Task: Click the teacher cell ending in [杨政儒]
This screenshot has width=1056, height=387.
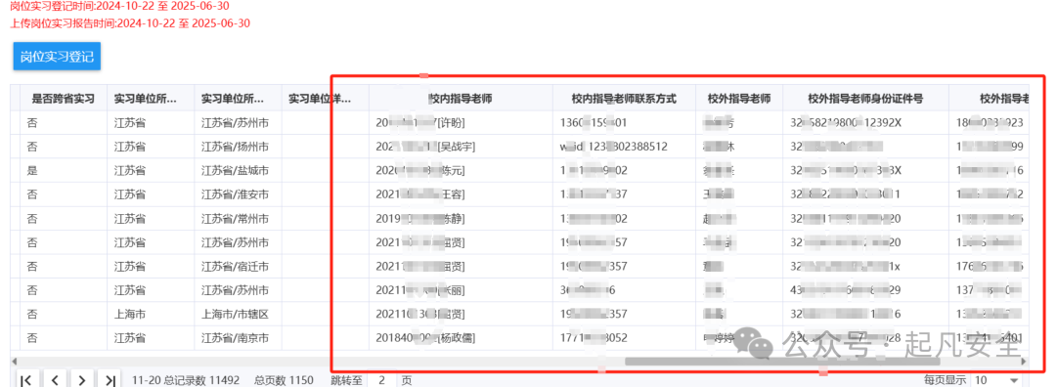Action: pyautogui.click(x=461, y=338)
